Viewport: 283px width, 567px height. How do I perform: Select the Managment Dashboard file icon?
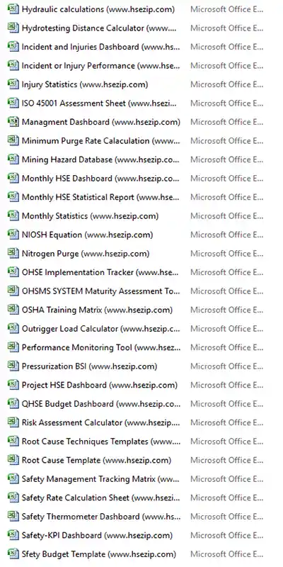[x=13, y=122]
